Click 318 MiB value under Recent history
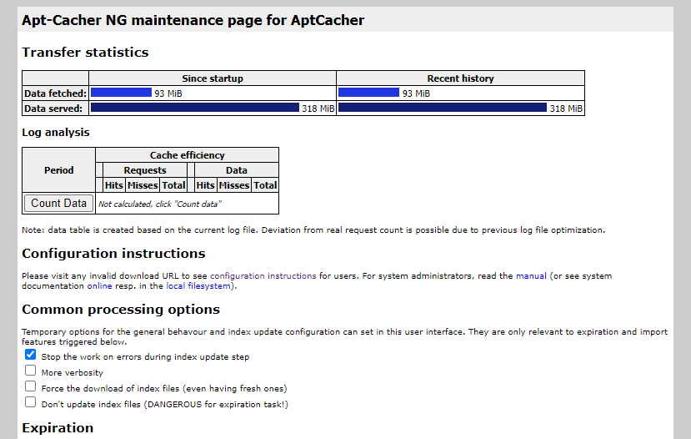The height and width of the screenshot is (439, 691). (x=566, y=108)
